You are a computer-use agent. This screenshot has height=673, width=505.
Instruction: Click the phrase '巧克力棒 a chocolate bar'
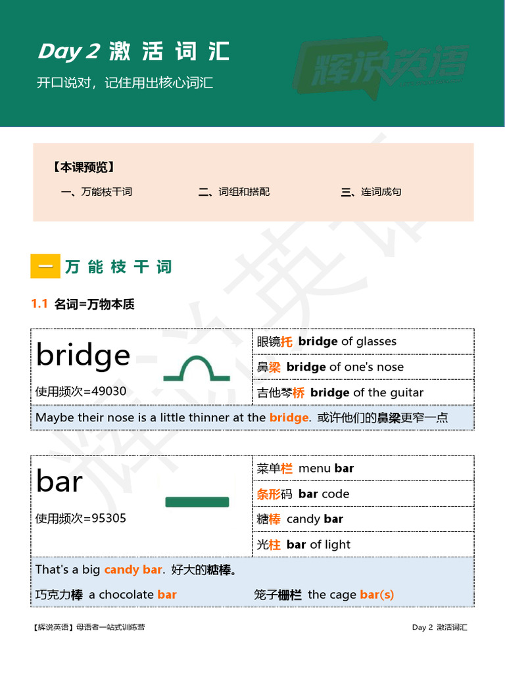[x=106, y=595]
